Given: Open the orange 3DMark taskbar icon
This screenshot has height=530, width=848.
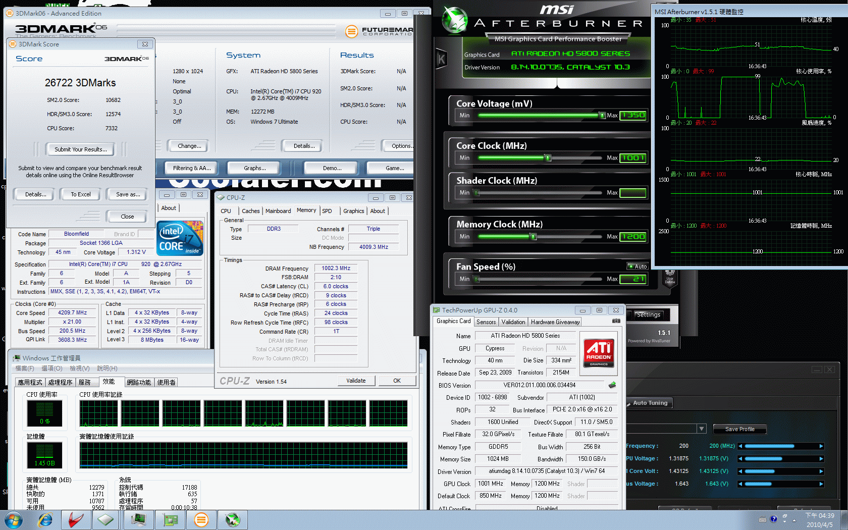Looking at the screenshot, I should [x=201, y=520].
